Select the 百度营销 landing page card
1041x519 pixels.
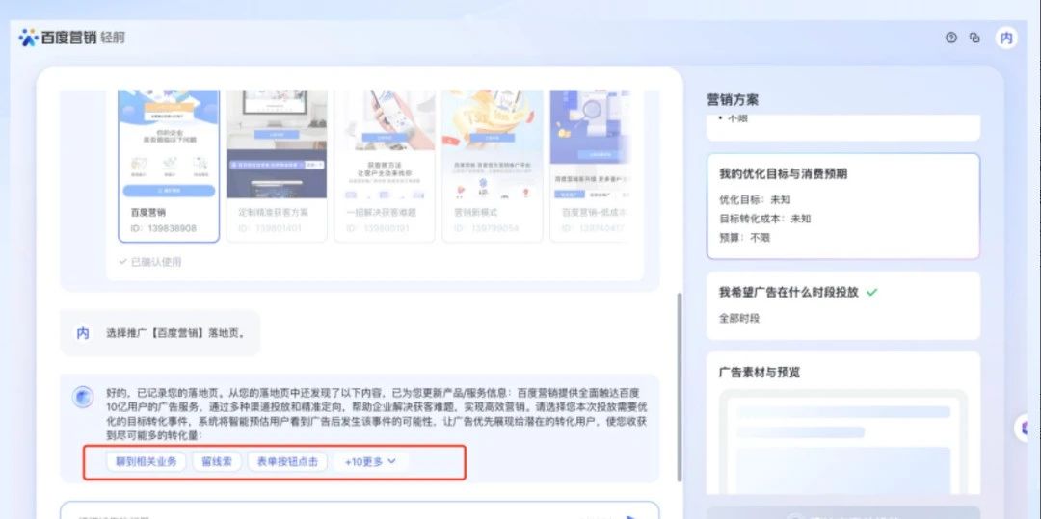[x=169, y=165]
